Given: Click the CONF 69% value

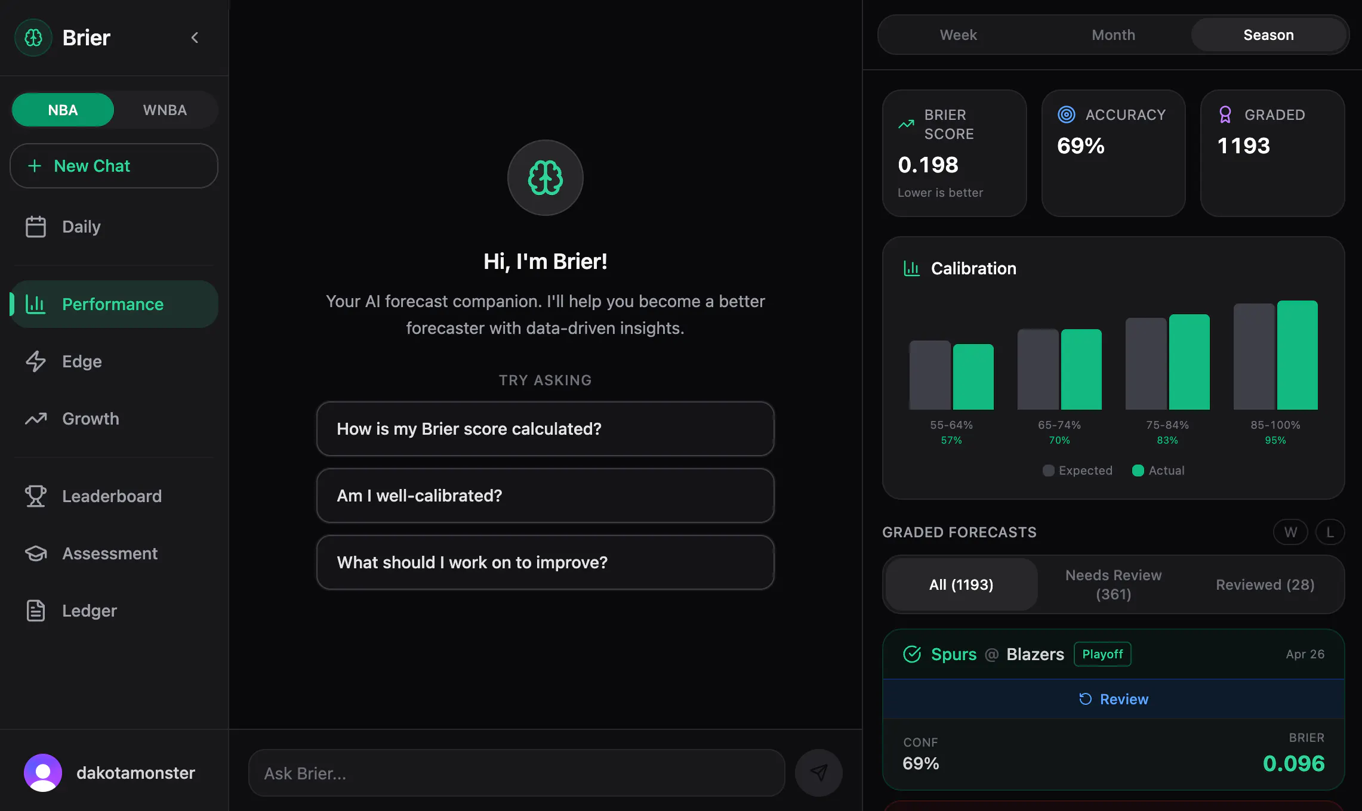Looking at the screenshot, I should (x=921, y=763).
